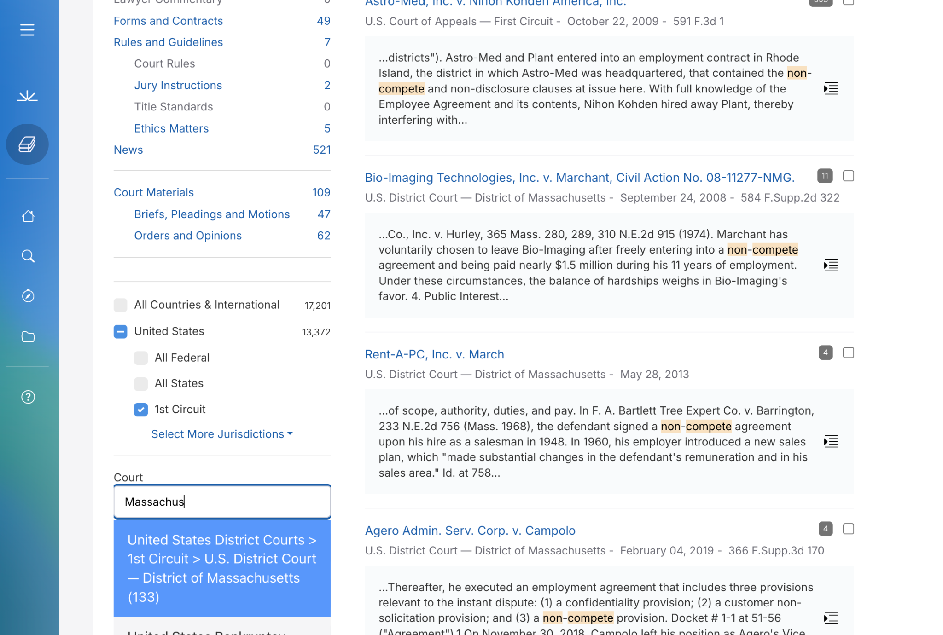Open Rent-A-PC, Inc. v. March case
Screen dimensions: 943x635
(434, 354)
